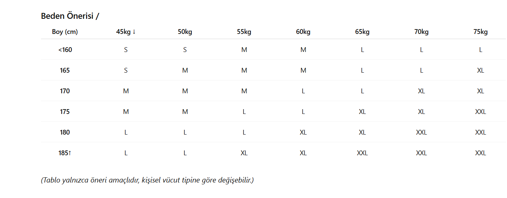Click the "Beden Önerisi /" heading
This screenshot has height=198, width=507.
click(70, 16)
